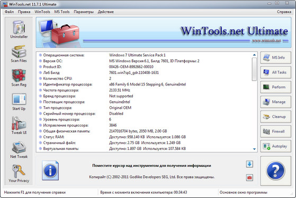Launch the Scan Files tool
296x198 pixels.
tap(19, 54)
